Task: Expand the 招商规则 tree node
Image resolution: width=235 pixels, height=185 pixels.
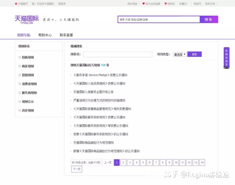Action: 20,57
